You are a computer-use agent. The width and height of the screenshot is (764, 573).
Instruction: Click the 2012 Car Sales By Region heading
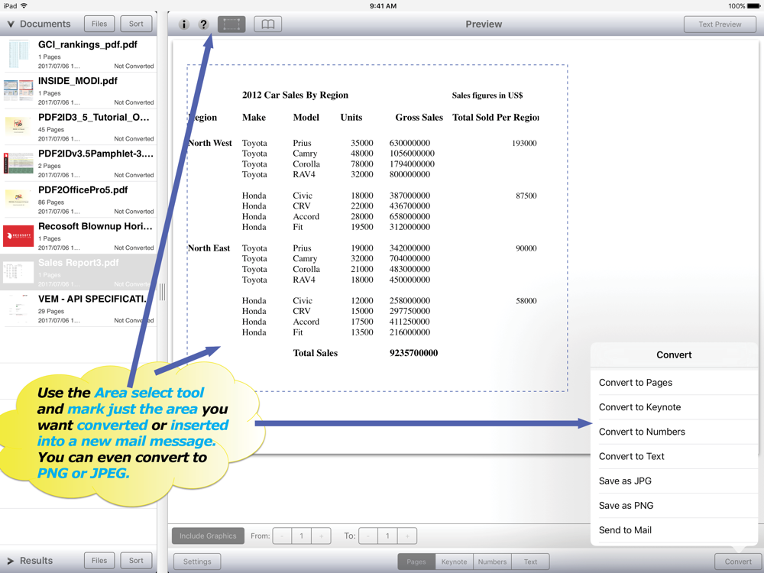click(295, 95)
